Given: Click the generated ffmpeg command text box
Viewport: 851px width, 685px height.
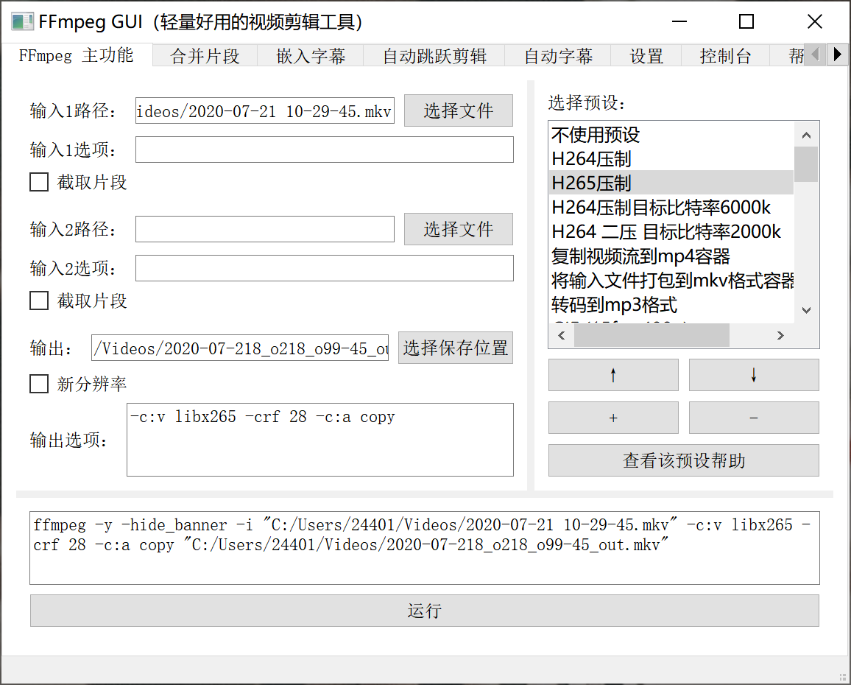Looking at the screenshot, I should click(425, 547).
